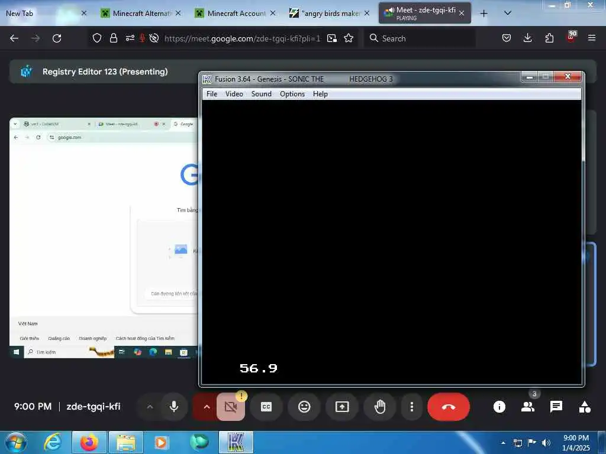Viewport: 606px width, 454px height.
Task: Expand video settings chevron in Meet
Action: coord(207,407)
